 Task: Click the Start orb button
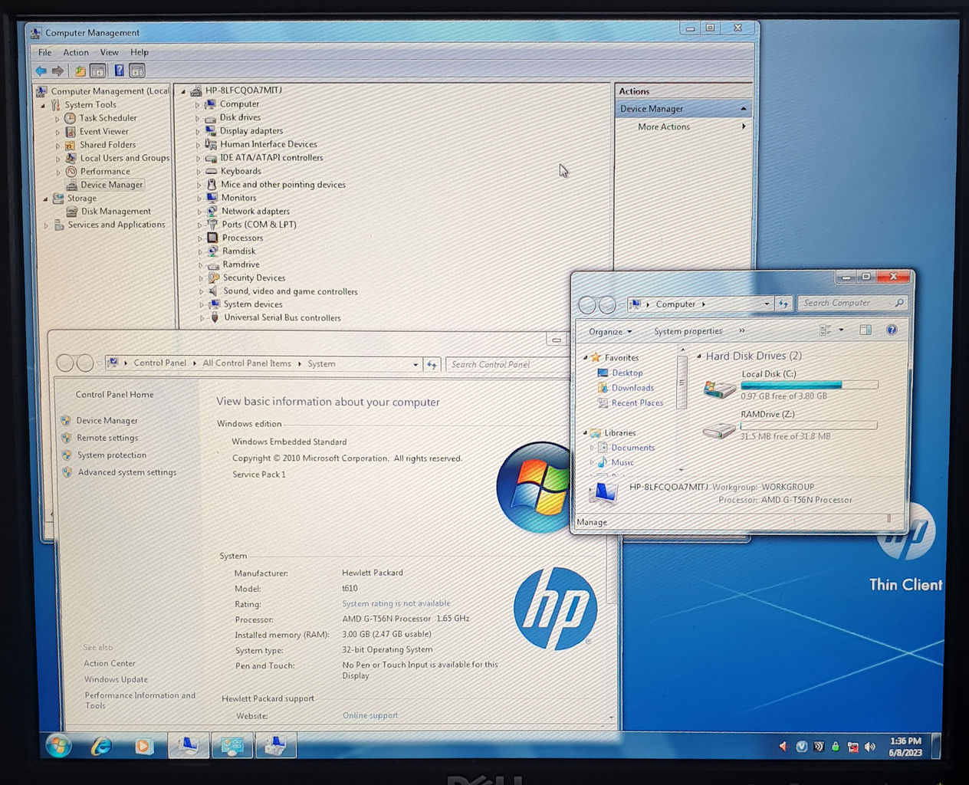(58, 745)
